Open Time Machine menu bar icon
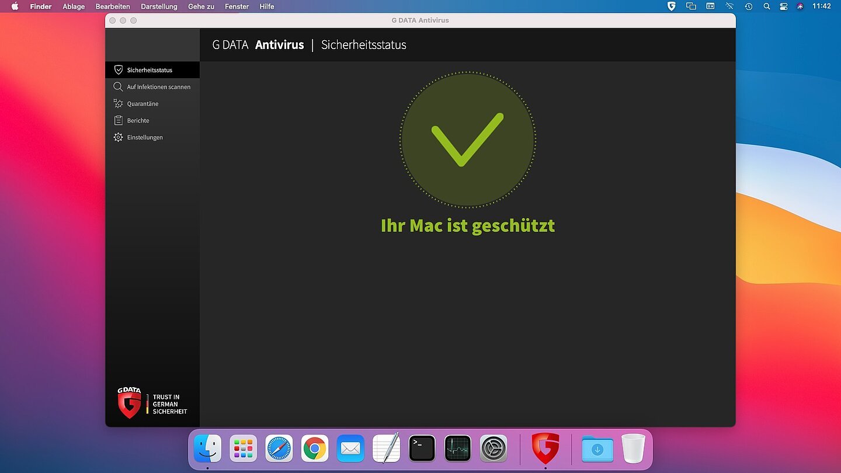 749,6
